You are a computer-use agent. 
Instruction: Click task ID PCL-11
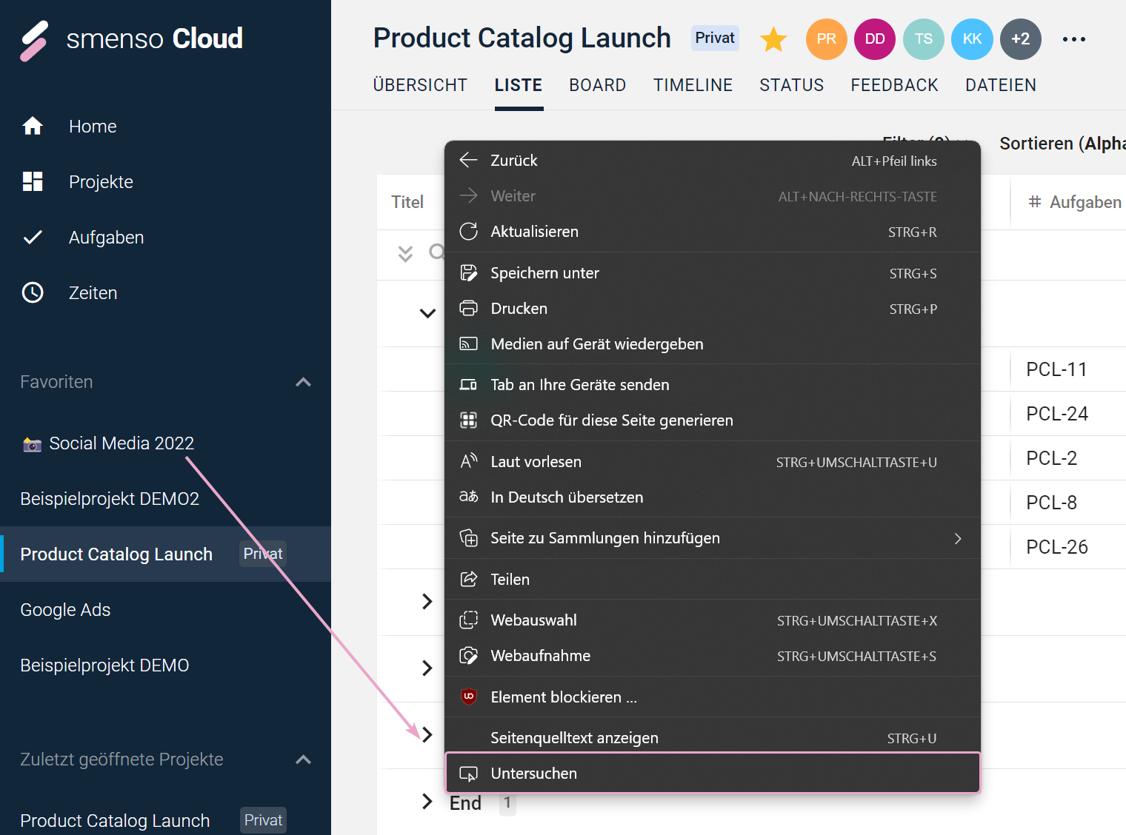[x=1056, y=369]
